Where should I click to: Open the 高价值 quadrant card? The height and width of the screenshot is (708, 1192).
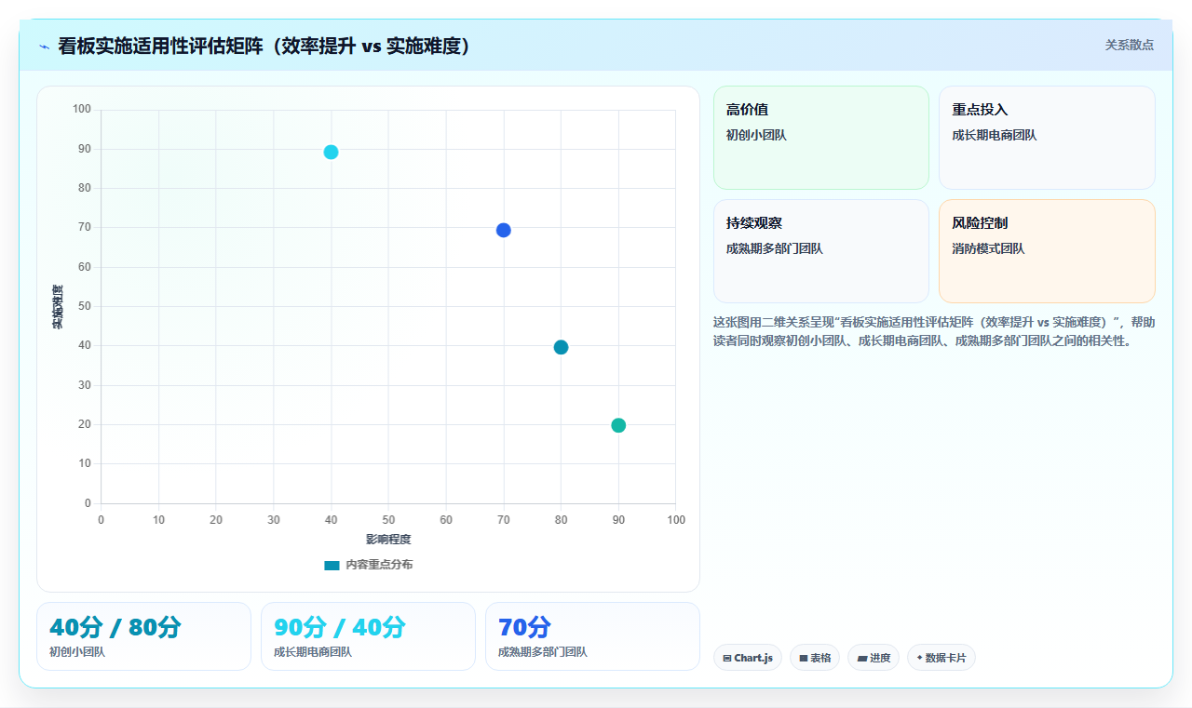821,138
